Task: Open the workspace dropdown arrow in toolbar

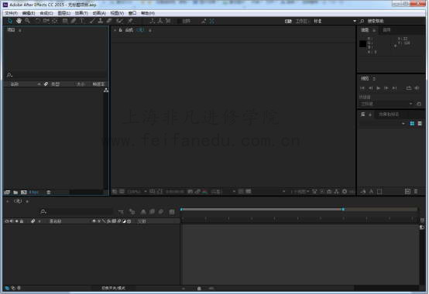Action: click(355, 21)
